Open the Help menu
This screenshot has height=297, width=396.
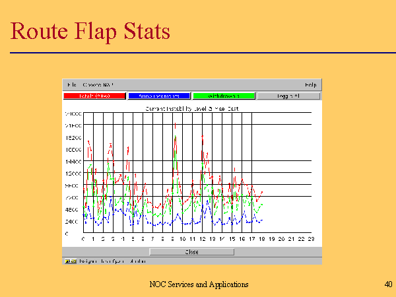(310, 85)
